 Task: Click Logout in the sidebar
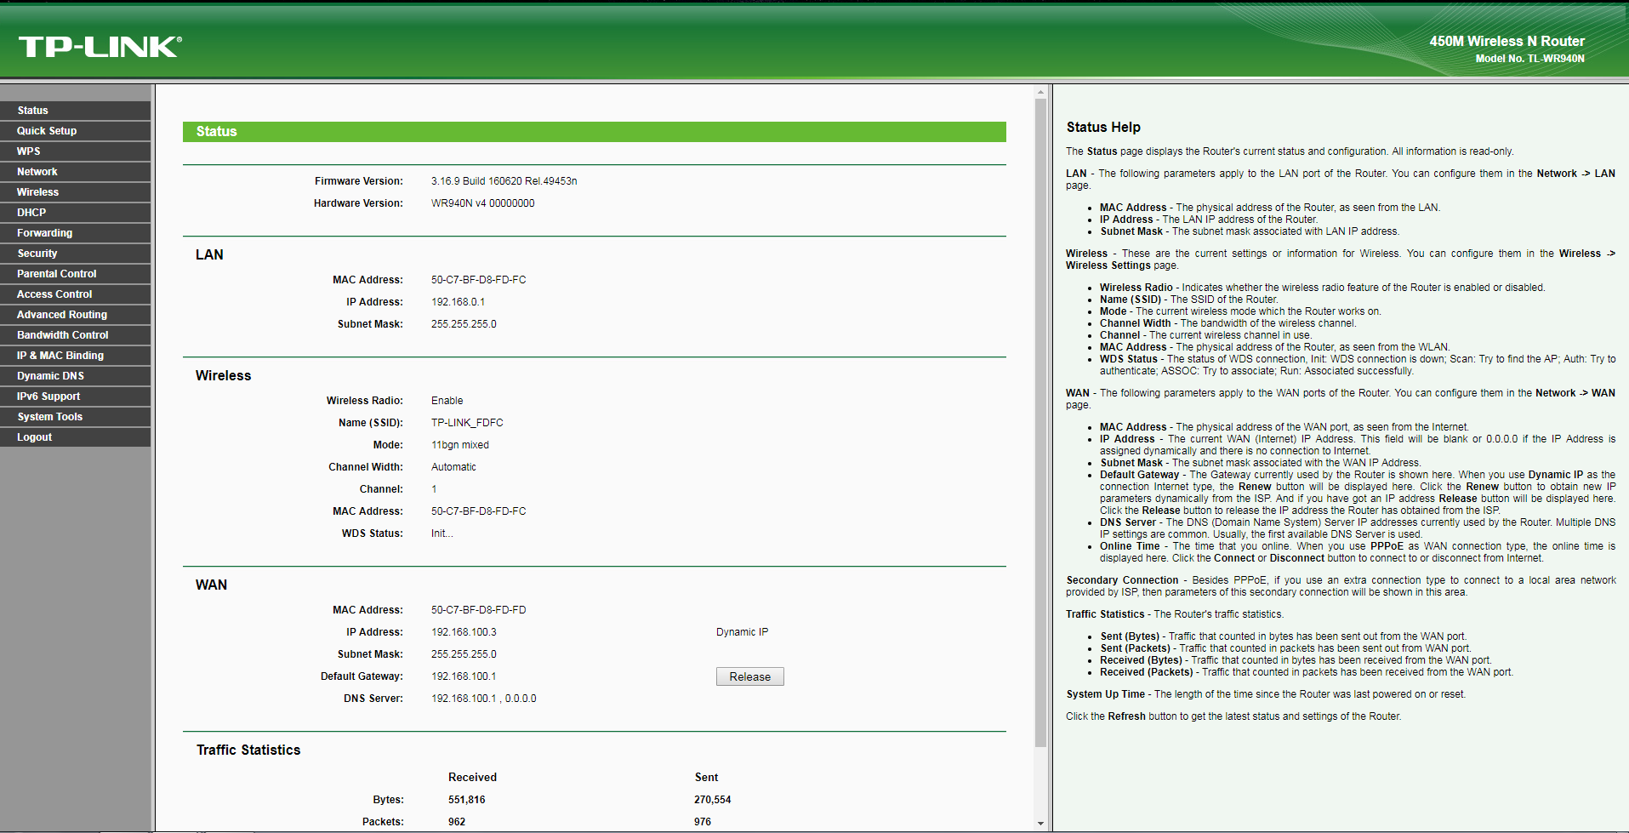click(75, 437)
